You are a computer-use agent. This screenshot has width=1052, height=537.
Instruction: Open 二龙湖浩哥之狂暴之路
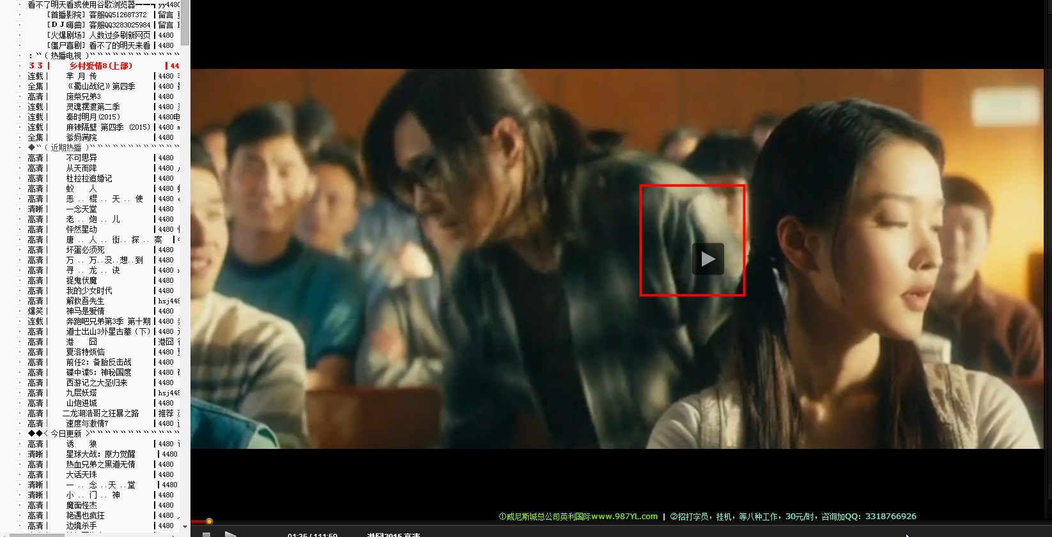point(101,413)
